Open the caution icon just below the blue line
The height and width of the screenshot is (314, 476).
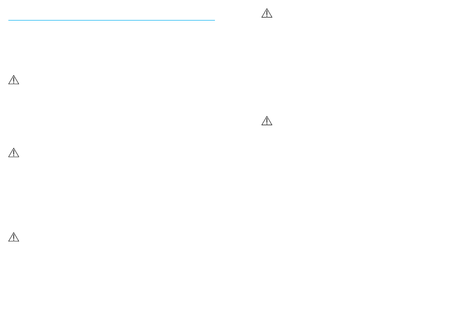click(x=14, y=80)
